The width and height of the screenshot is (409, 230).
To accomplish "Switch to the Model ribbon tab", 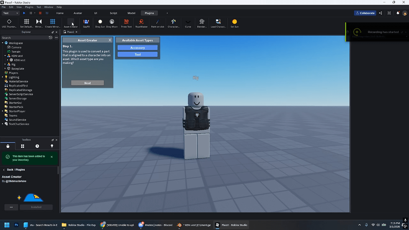I will (131, 13).
